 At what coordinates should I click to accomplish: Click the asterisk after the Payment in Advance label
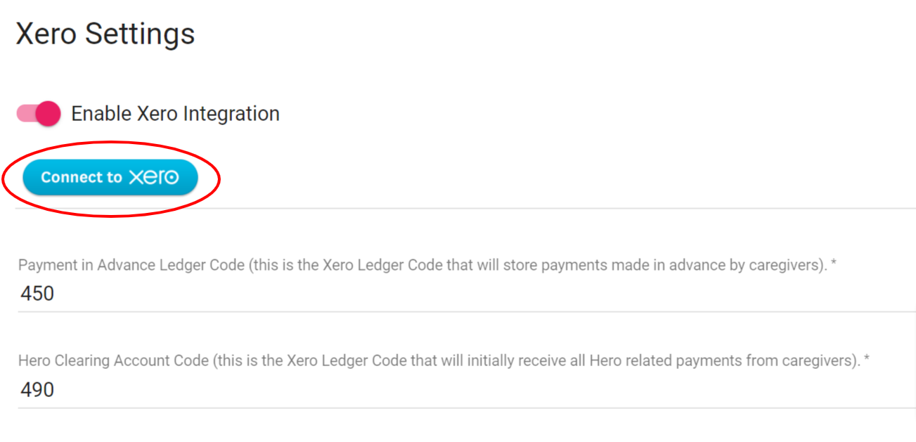(833, 264)
